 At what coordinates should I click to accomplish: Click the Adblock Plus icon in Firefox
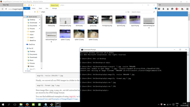coord(177,9)
